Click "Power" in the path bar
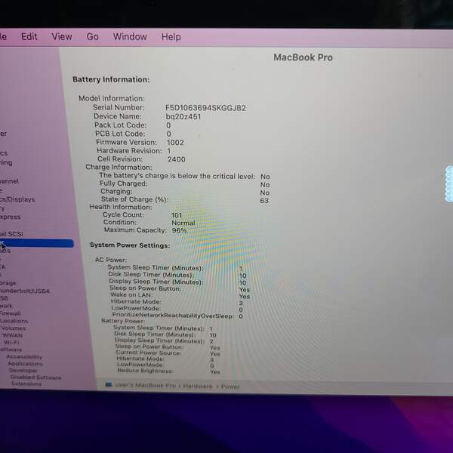This screenshot has height=453, width=453. coord(230,387)
